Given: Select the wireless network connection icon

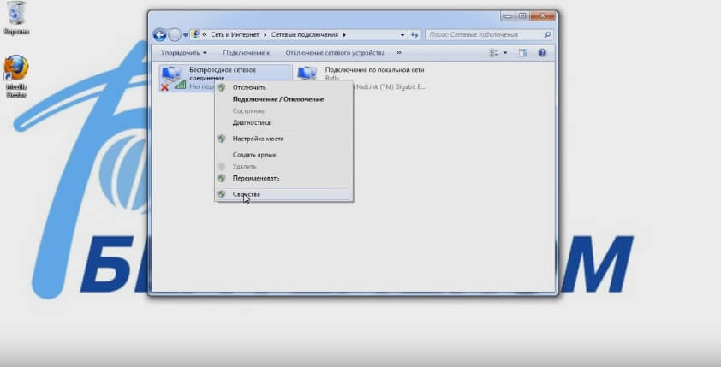Looking at the screenshot, I should click(x=172, y=78).
